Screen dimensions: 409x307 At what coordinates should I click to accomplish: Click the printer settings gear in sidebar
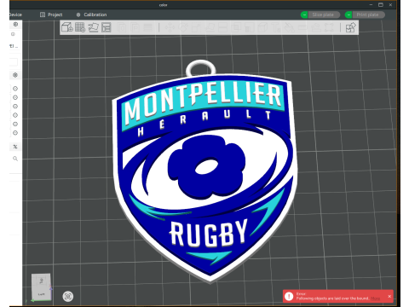[x=15, y=25]
